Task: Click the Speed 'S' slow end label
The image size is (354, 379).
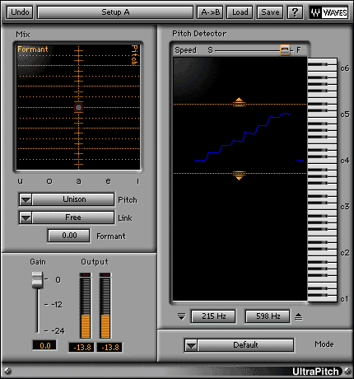Action: [x=210, y=50]
